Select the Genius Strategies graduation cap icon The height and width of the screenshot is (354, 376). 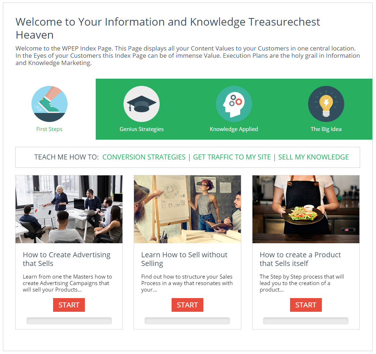[142, 104]
